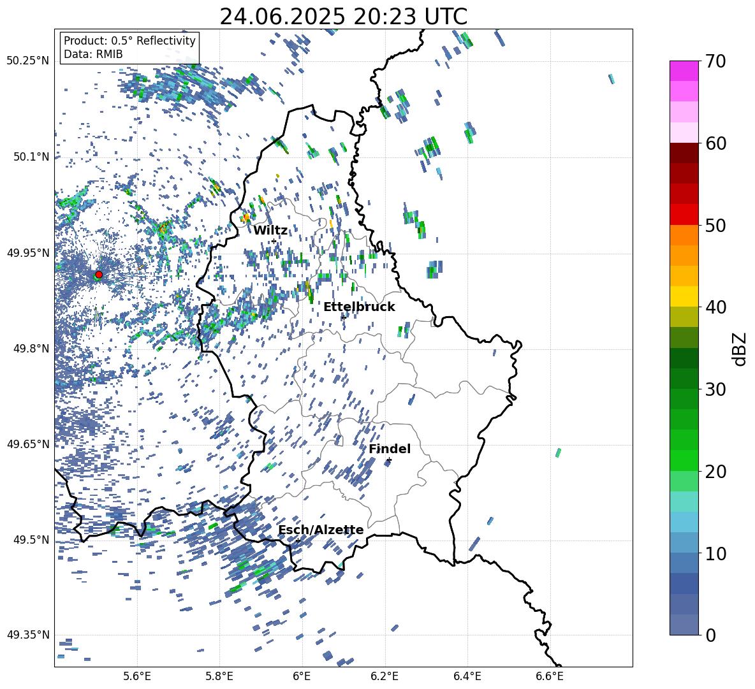Click the colorbar tick label 0
The image size is (755, 689).
(x=710, y=635)
